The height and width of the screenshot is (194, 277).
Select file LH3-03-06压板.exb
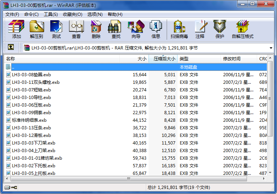click(x=31, y=105)
